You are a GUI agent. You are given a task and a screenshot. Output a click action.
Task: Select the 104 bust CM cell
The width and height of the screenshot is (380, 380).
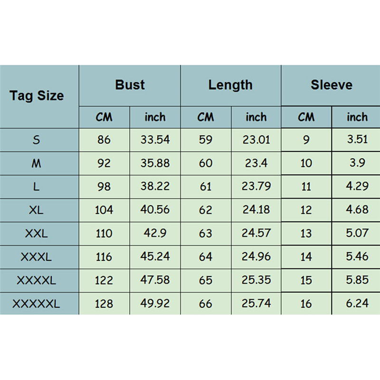tap(104, 210)
